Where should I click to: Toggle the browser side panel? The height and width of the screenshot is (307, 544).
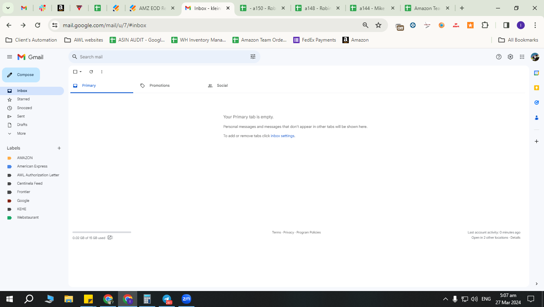coord(506,25)
